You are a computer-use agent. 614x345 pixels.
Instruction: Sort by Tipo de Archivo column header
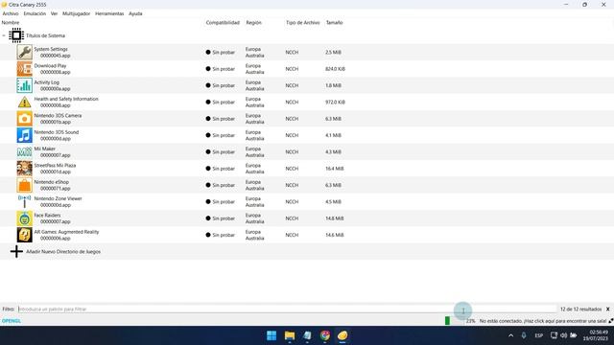click(303, 23)
